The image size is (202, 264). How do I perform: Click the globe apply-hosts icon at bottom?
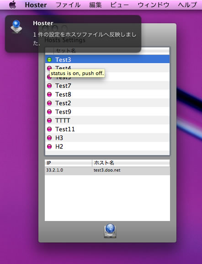click(110, 231)
